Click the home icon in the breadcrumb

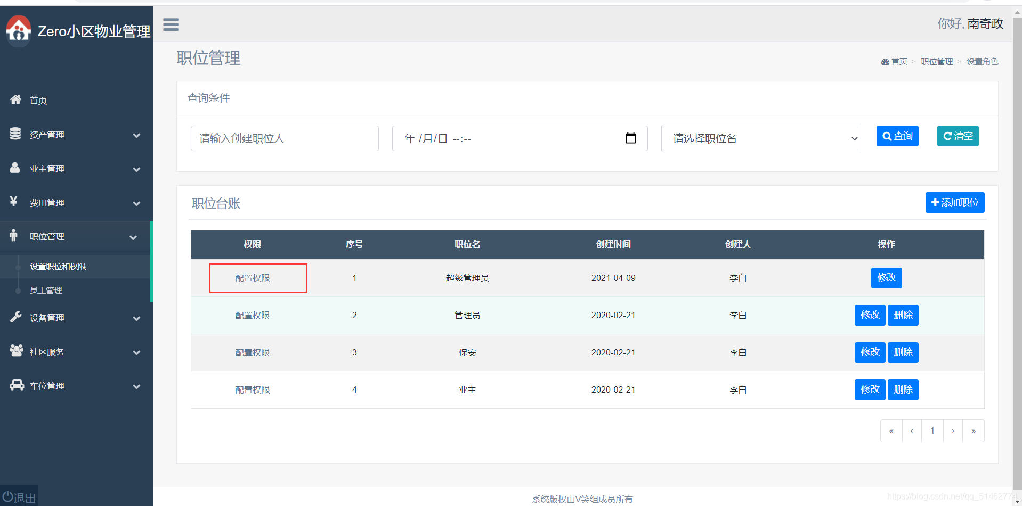pyautogui.click(x=885, y=61)
